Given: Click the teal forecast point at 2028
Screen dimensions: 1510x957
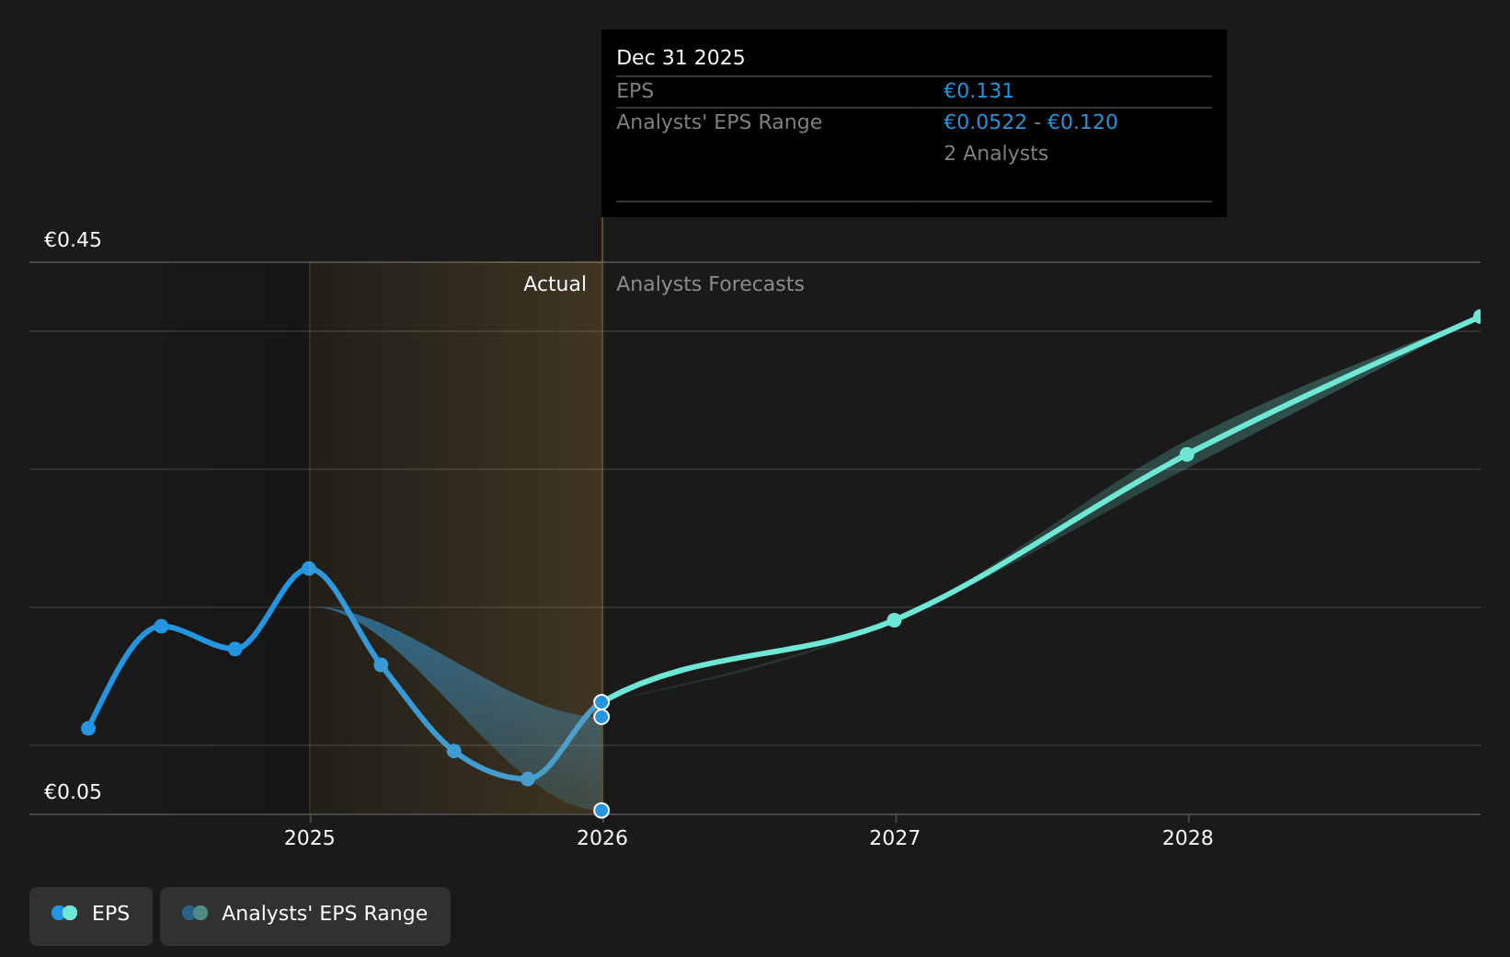Looking at the screenshot, I should (x=1187, y=455).
